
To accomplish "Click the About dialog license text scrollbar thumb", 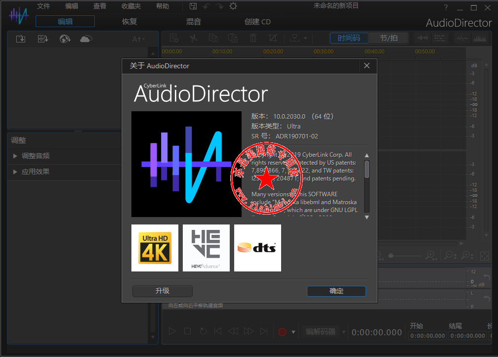I will coord(367,170).
